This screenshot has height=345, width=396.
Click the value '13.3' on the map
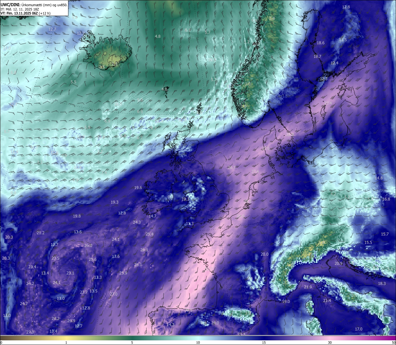pos(98,278)
